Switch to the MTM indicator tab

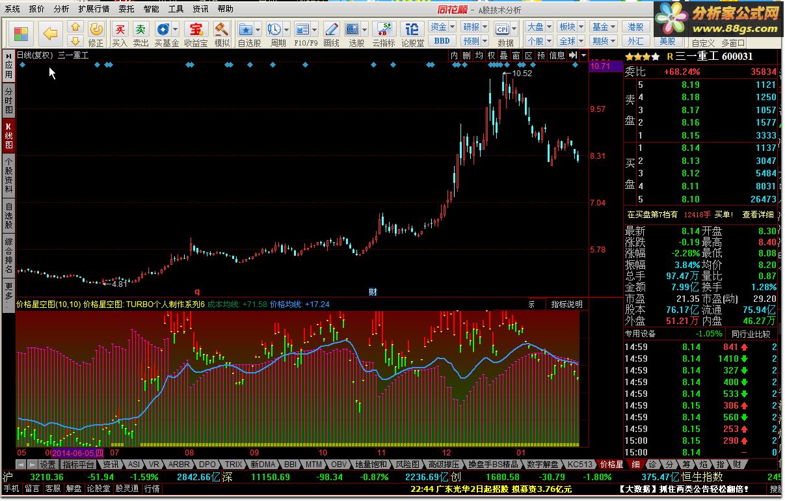click(313, 465)
